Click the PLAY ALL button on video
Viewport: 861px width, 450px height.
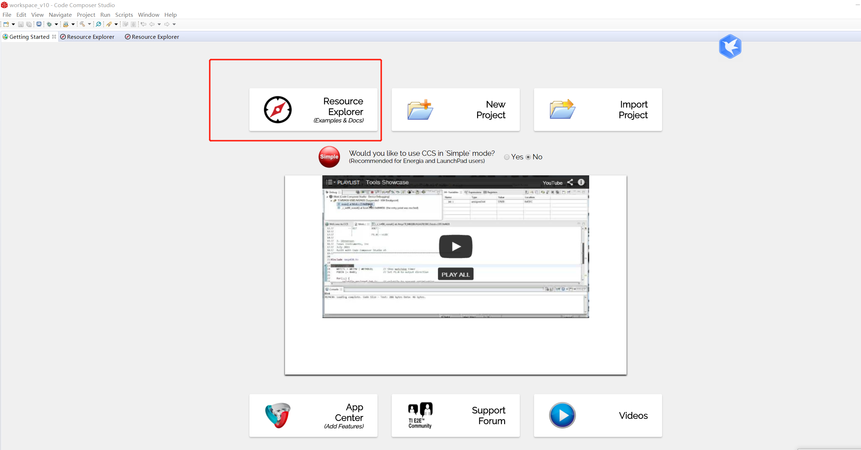pos(456,274)
